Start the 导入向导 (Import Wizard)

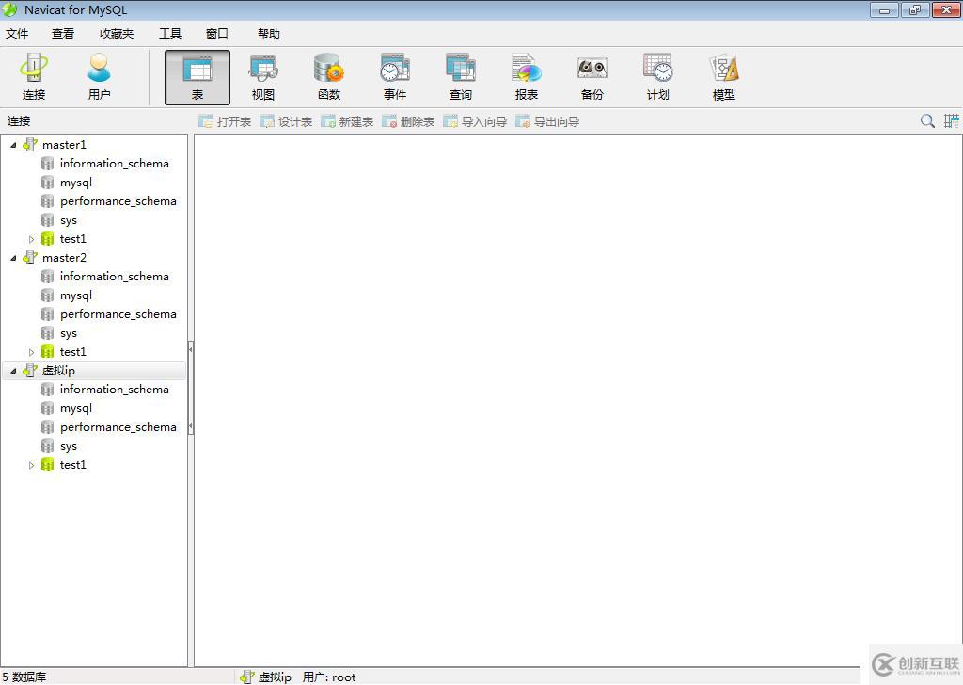475,121
